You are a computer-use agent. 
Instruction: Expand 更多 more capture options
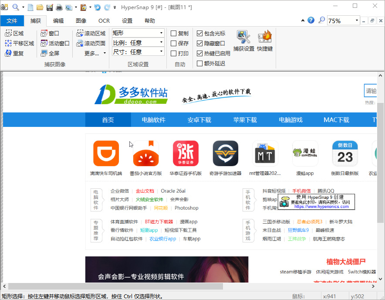click(95, 53)
